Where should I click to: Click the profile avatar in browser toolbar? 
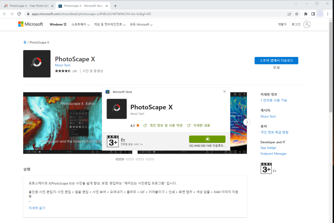(320, 14)
